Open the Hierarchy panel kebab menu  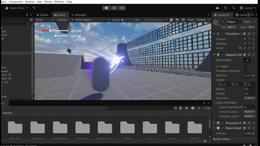pos(31,15)
